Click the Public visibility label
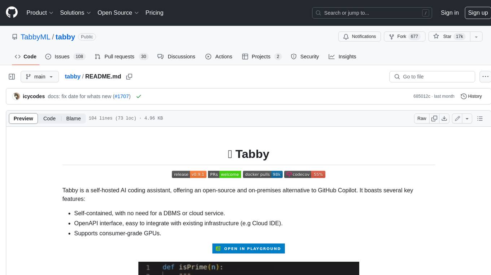The width and height of the screenshot is (491, 275). (87, 37)
